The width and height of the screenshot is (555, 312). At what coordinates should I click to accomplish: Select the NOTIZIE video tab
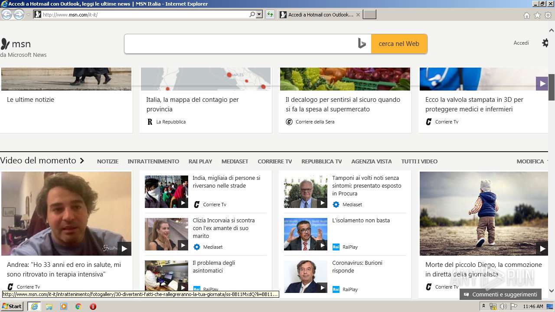(108, 161)
